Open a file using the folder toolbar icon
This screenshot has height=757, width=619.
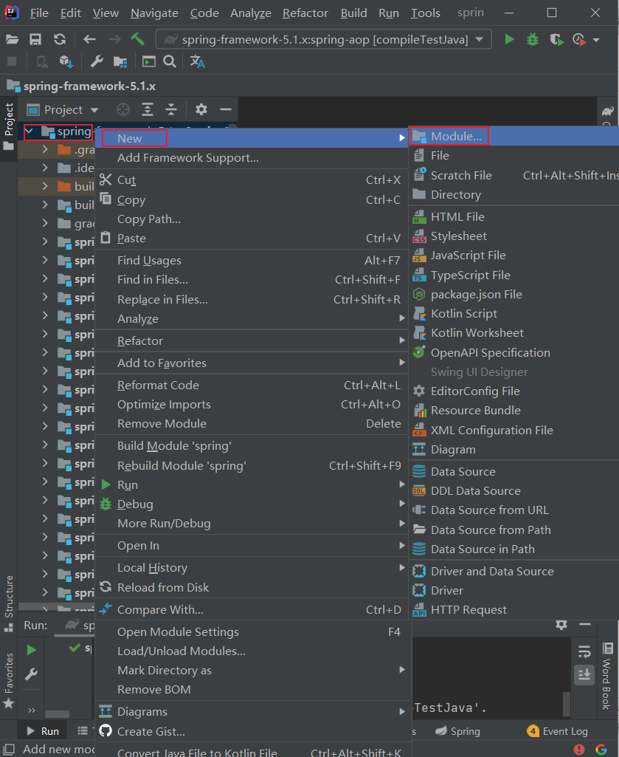[x=11, y=39]
